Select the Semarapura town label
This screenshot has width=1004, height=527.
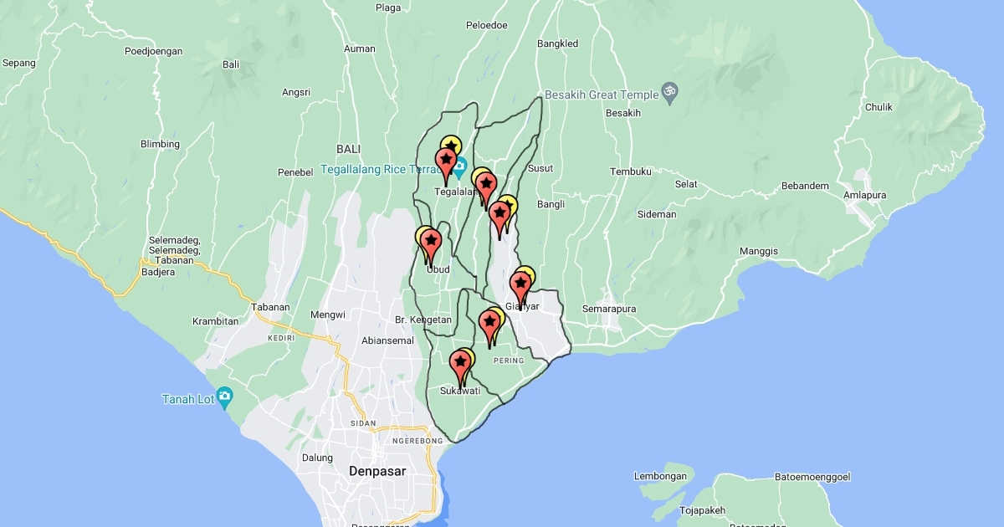(609, 309)
